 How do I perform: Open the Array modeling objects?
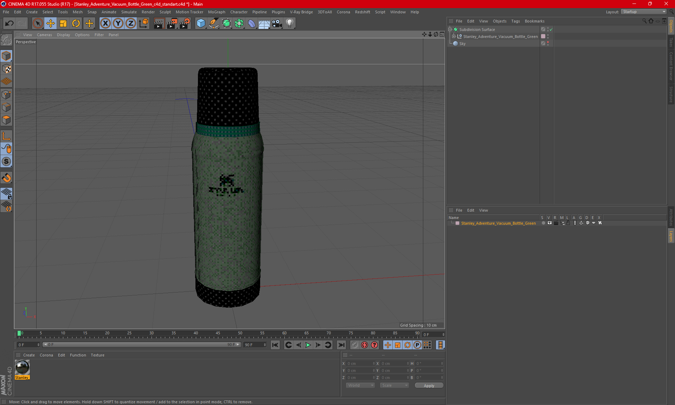coord(239,24)
